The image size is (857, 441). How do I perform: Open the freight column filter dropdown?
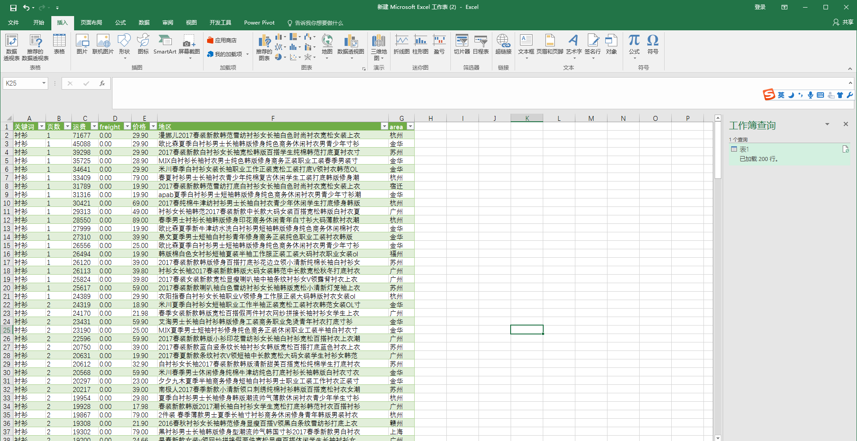[127, 127]
